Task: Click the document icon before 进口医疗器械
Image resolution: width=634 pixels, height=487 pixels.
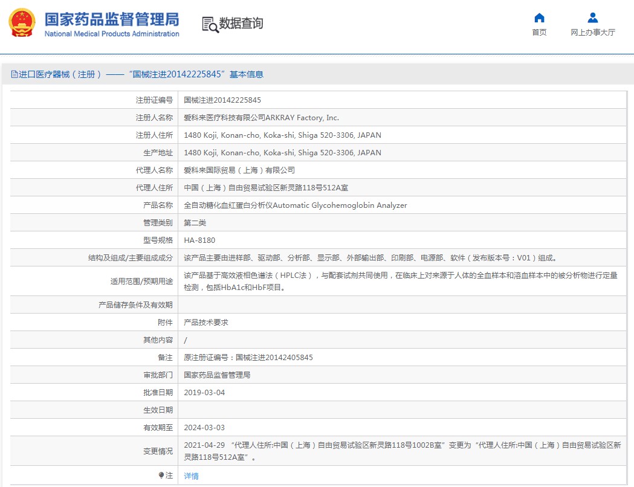Action: [x=14, y=74]
